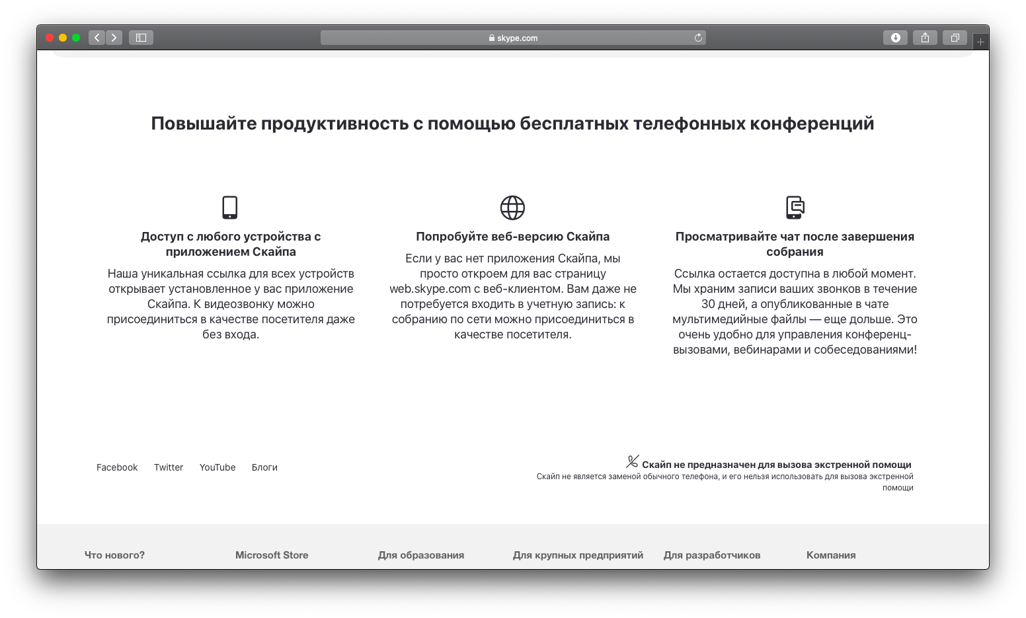Viewport: 1026px width, 618px height.
Task: Click the no-emergency-calls phone icon
Action: click(x=633, y=461)
